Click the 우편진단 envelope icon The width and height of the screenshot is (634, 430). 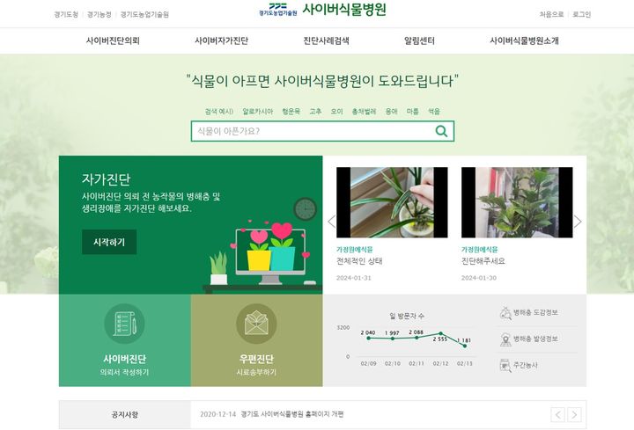click(x=256, y=323)
